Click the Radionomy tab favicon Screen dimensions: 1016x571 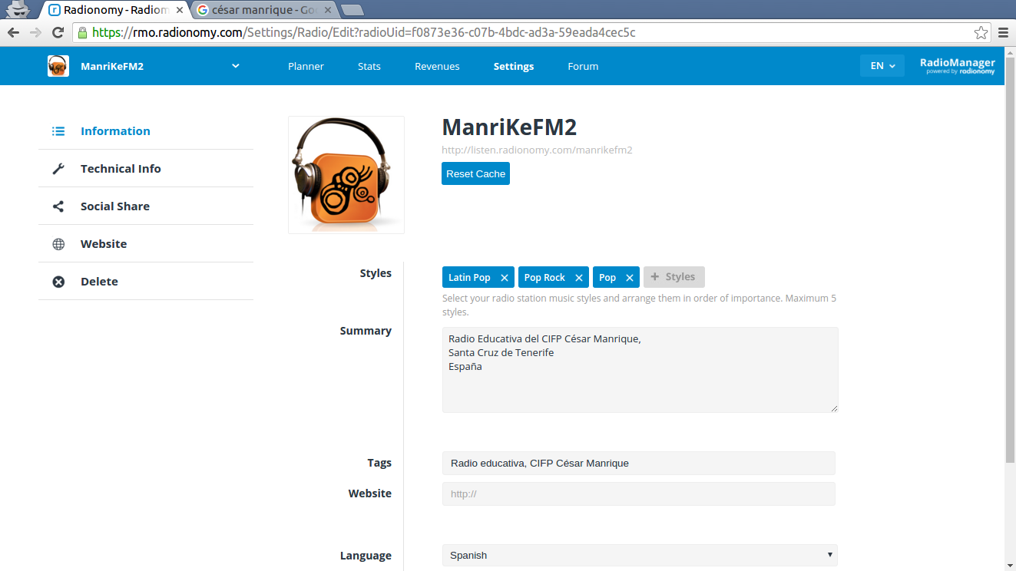pyautogui.click(x=55, y=10)
